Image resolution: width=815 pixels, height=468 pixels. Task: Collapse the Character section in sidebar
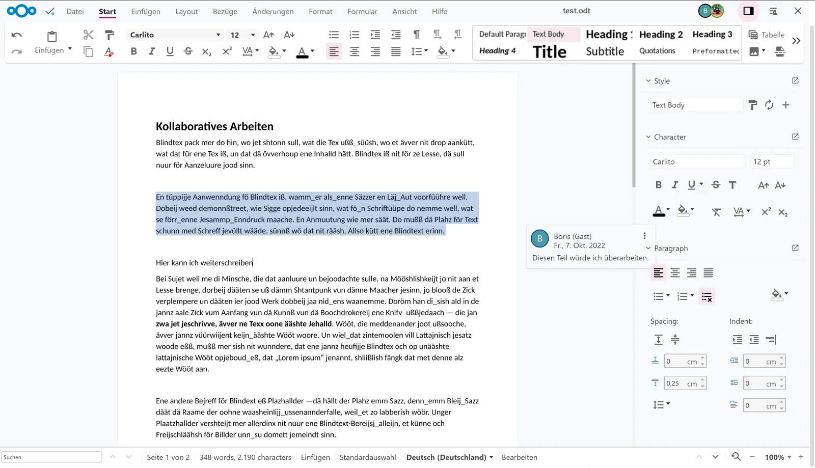[648, 137]
